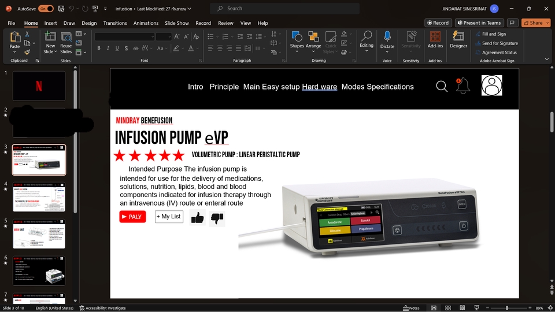The height and width of the screenshot is (312, 555).
Task: Click Present in Teams button
Action: [x=479, y=23]
